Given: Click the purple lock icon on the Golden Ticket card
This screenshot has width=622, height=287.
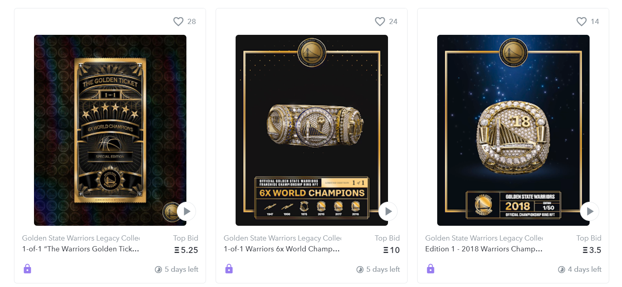Looking at the screenshot, I should click(27, 269).
